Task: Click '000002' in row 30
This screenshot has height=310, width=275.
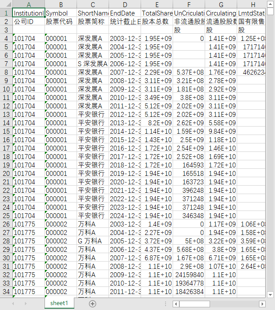Action: (x=61, y=258)
